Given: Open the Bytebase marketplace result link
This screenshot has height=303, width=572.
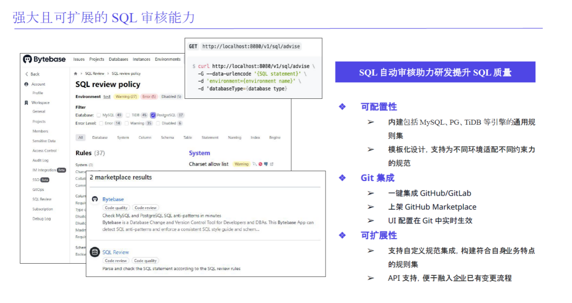Looking at the screenshot, I should pos(113,199).
